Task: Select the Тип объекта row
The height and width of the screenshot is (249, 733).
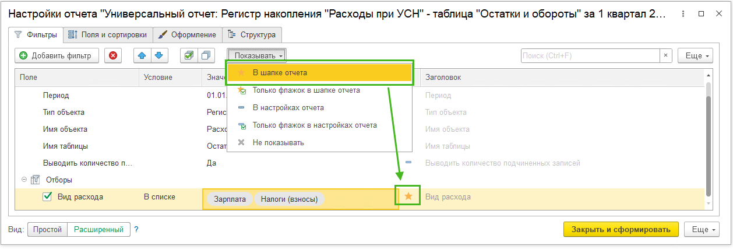Action: [64, 112]
